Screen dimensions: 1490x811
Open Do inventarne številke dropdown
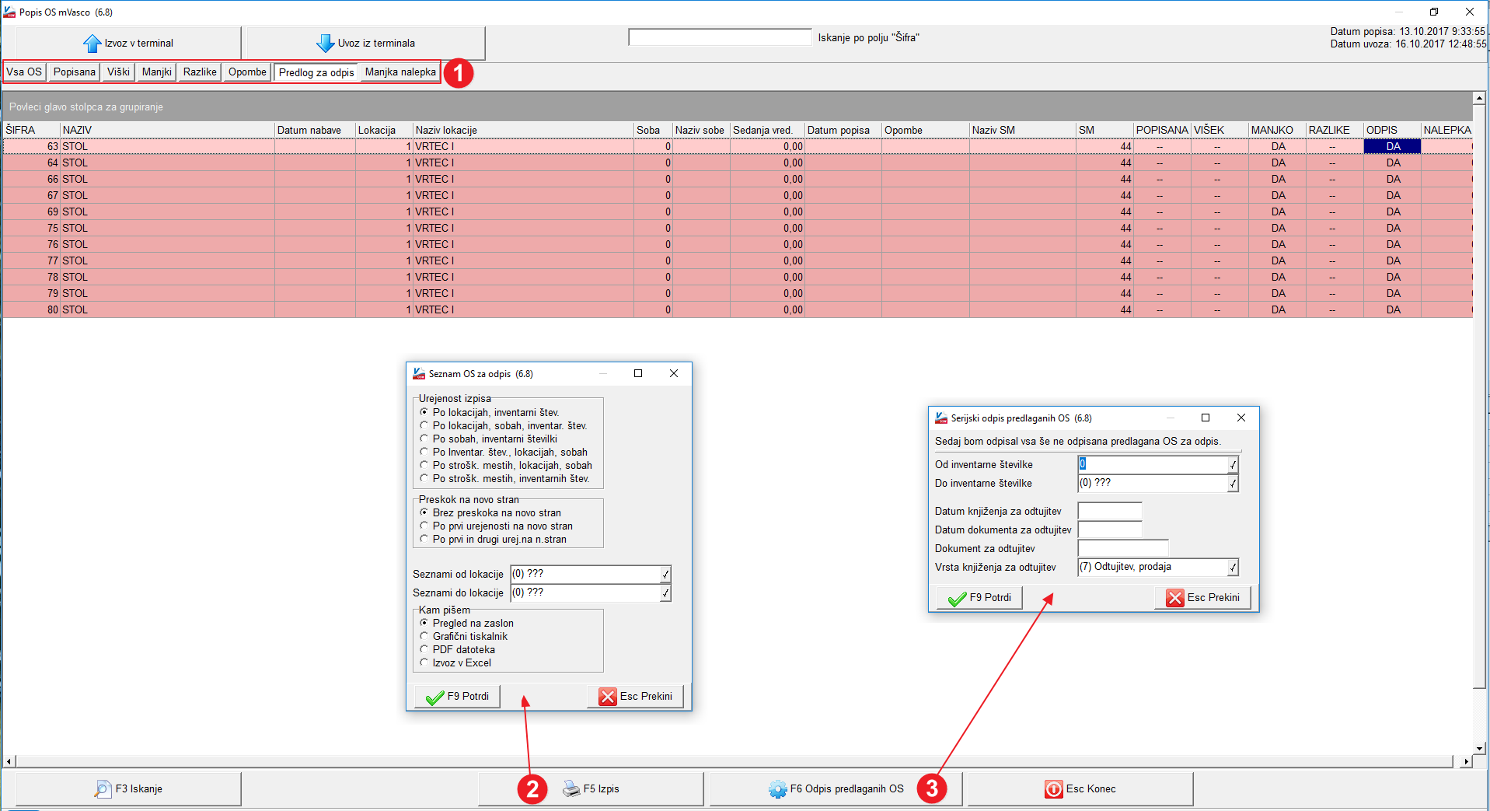[1233, 484]
